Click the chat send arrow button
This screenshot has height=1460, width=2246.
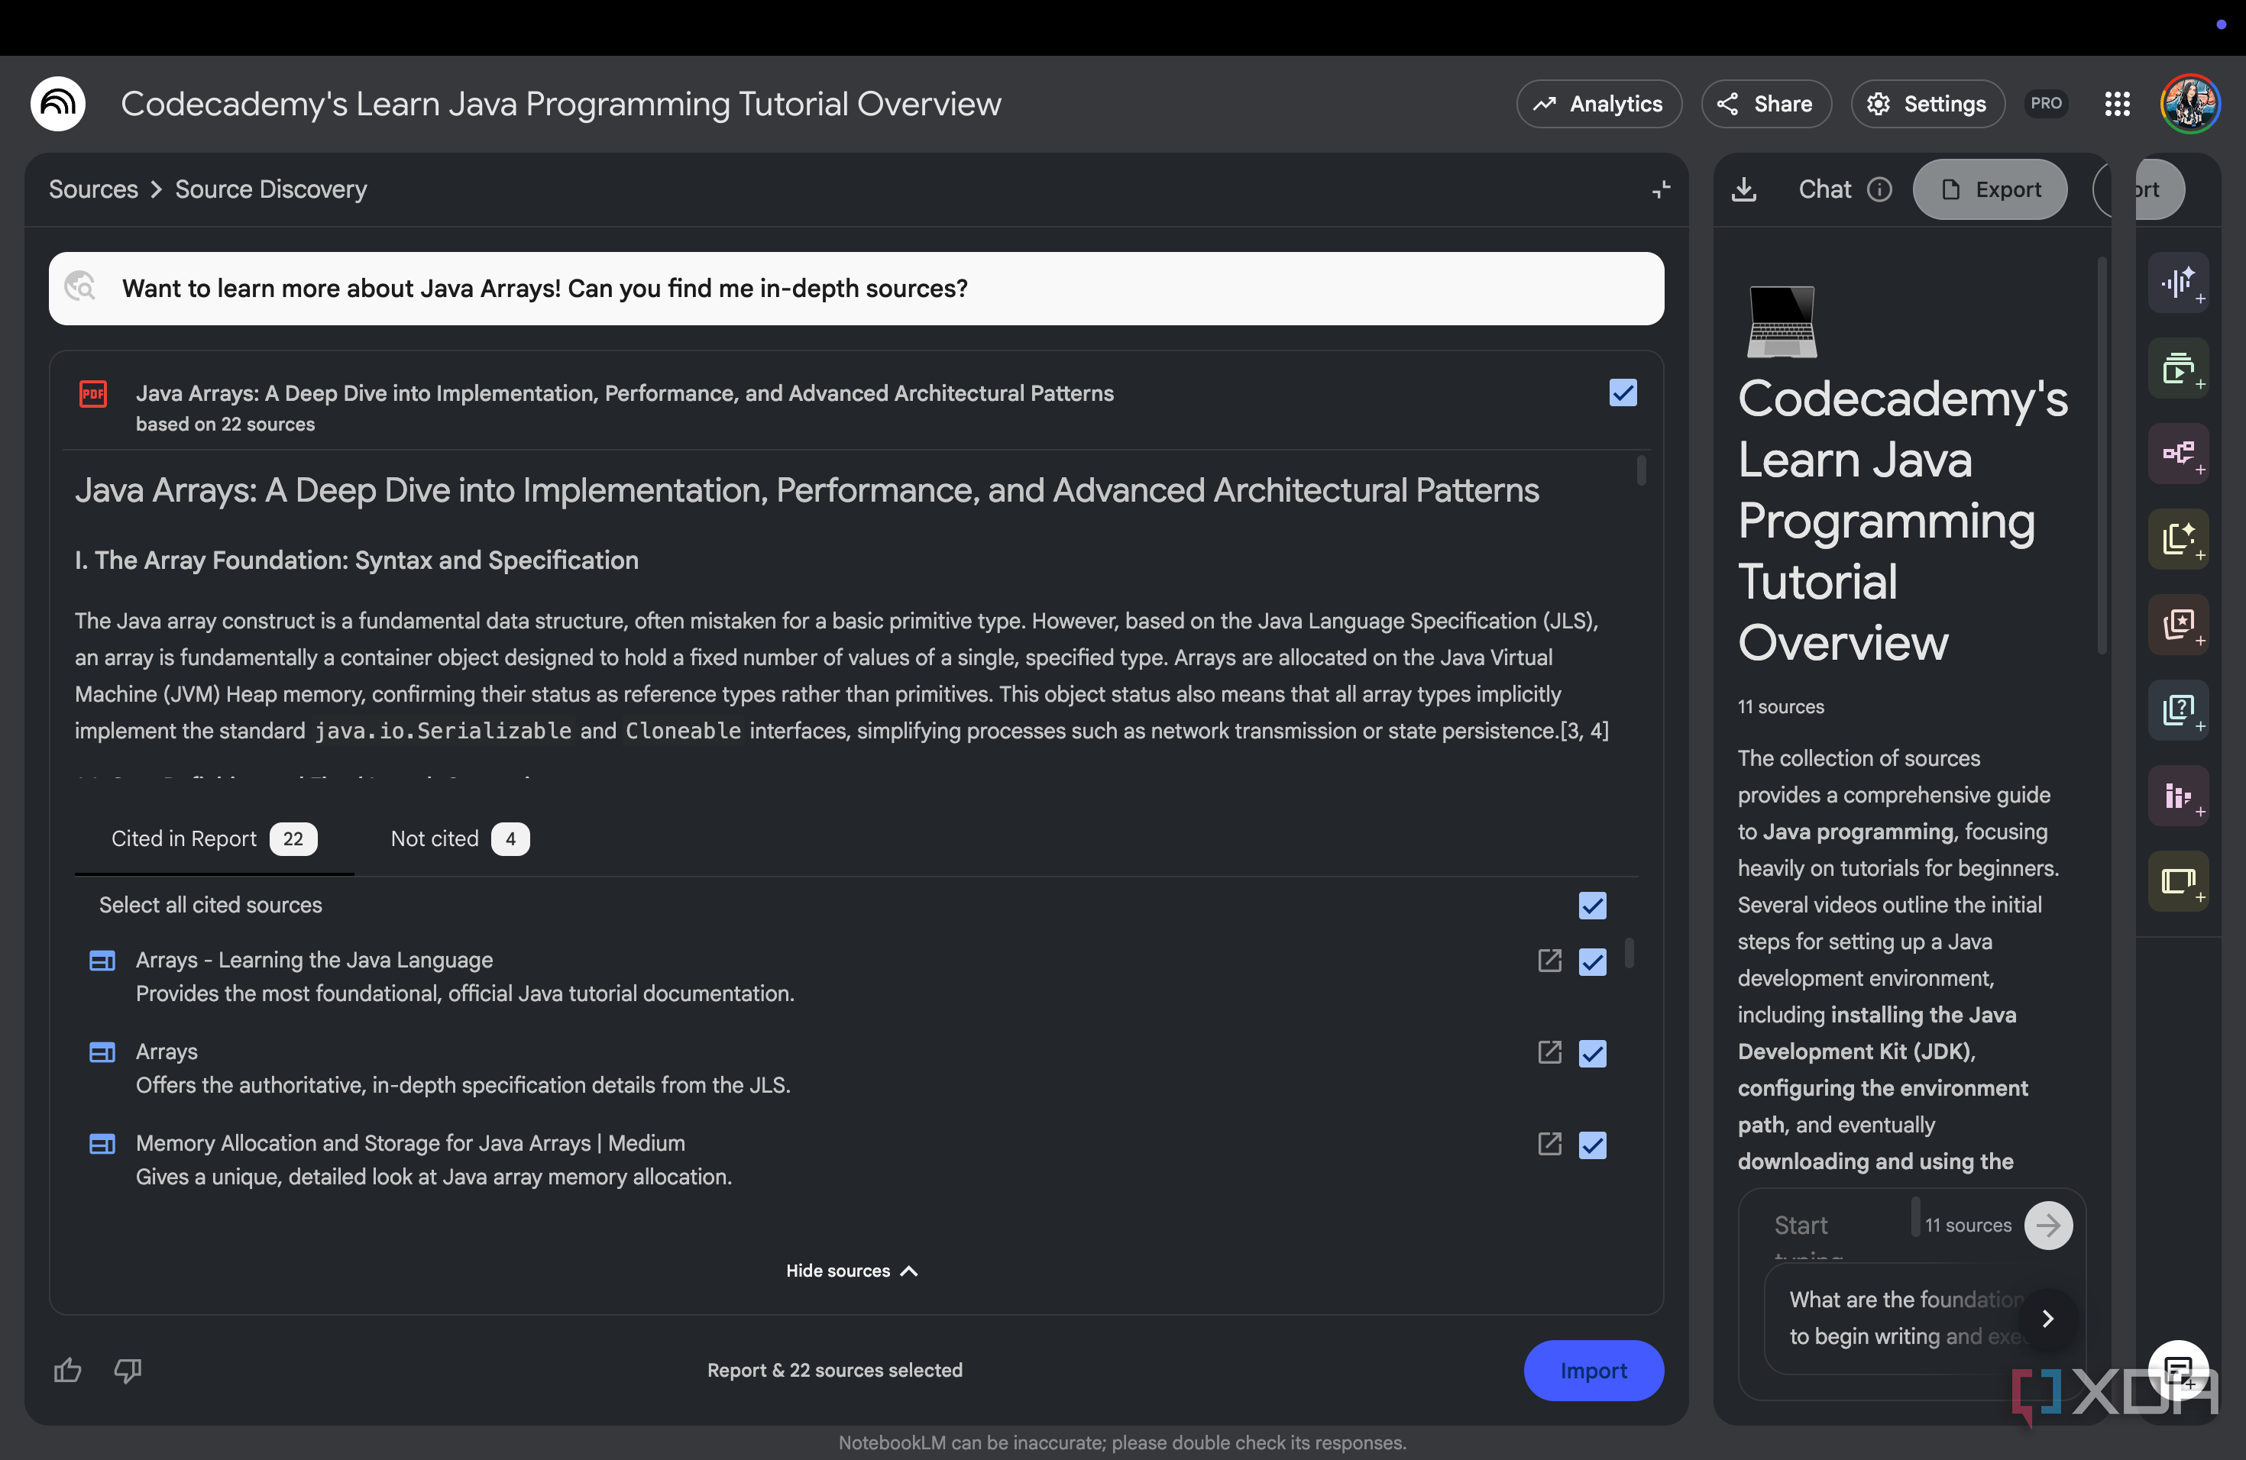(2048, 1225)
